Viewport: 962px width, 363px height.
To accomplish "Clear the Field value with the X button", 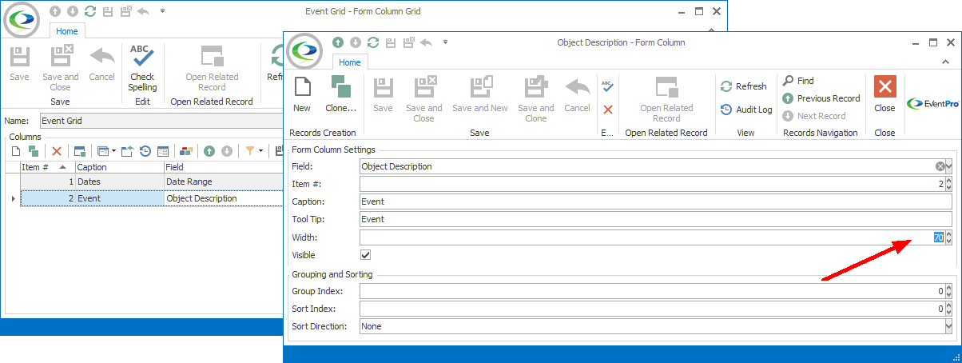I will 940,166.
